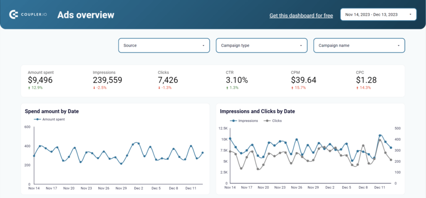Click the Amount spent value $9,496

[41, 80]
